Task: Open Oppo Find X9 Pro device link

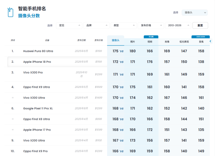Action: click(35, 151)
